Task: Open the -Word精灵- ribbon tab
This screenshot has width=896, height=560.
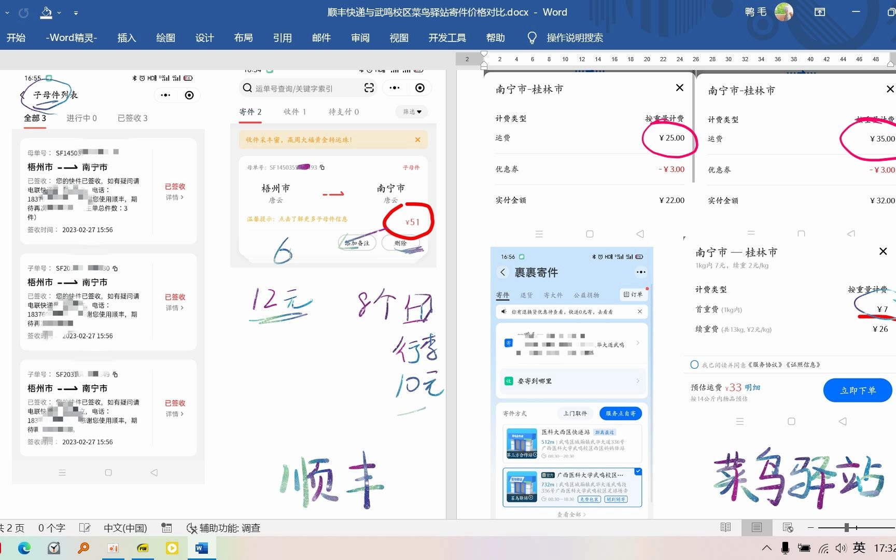Action: tap(72, 38)
